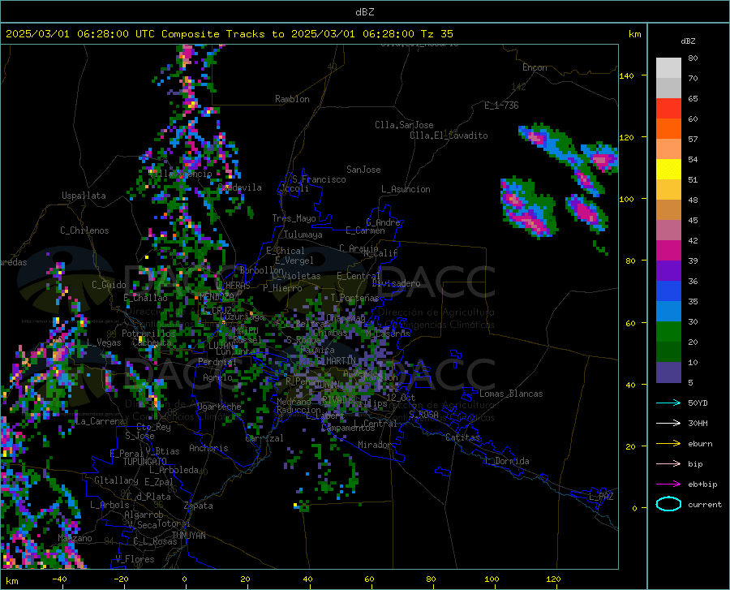Select the light gray 80 dBZ color swatch
This screenshot has width=730, height=590.
(x=668, y=67)
